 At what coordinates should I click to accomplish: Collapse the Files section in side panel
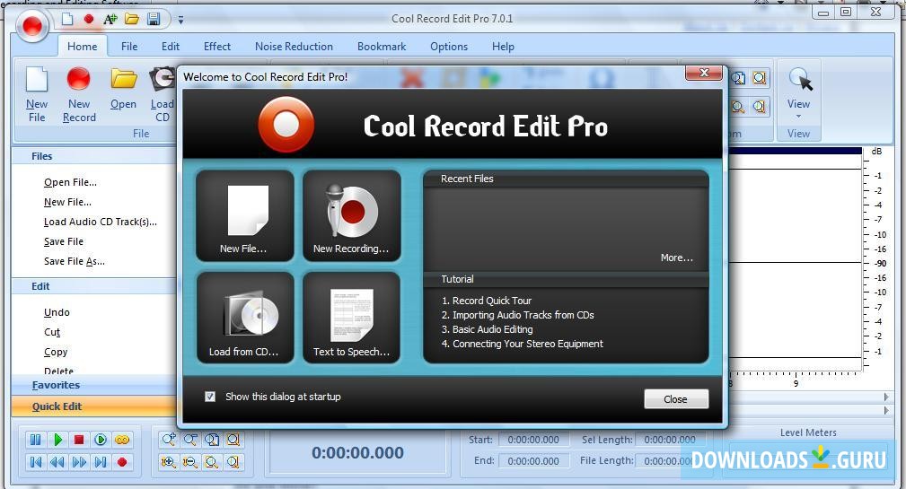point(93,156)
